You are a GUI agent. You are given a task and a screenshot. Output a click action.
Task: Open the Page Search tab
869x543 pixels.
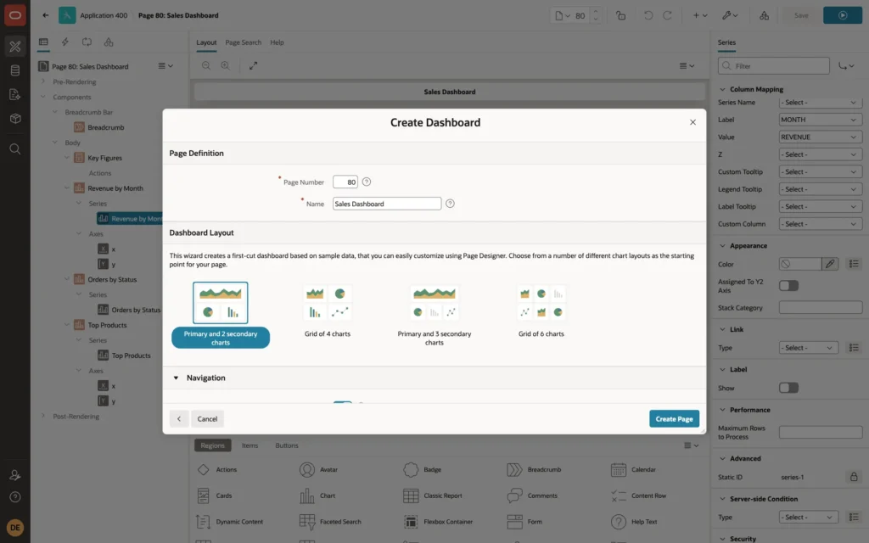[243, 42]
